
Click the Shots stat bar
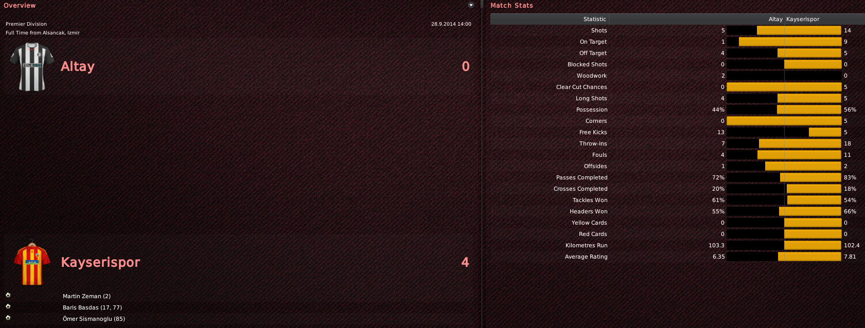click(784, 30)
